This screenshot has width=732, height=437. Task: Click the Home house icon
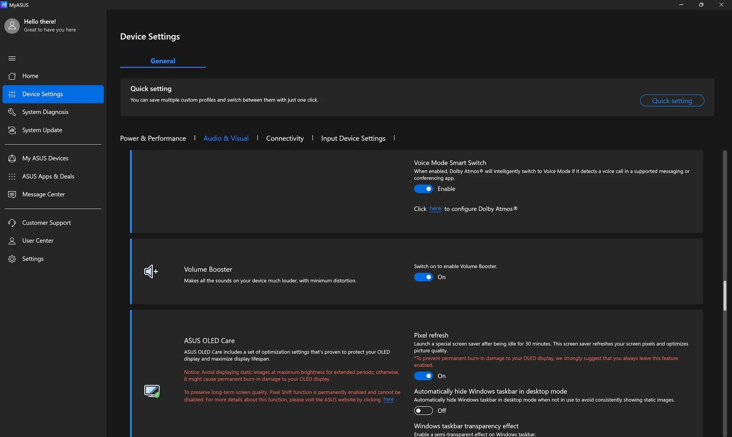click(12, 76)
